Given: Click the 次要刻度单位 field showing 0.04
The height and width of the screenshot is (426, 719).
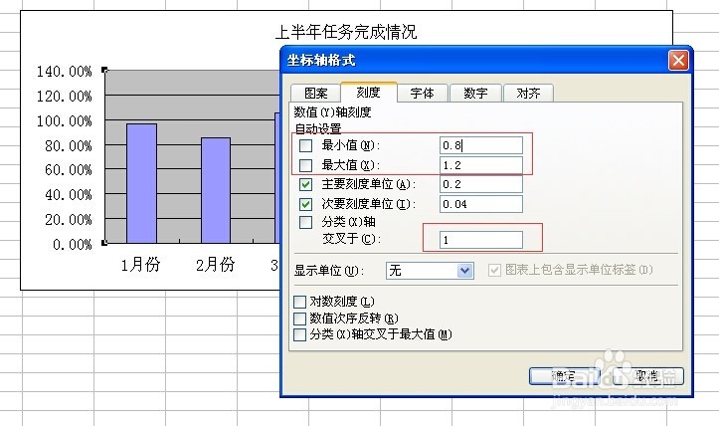Looking at the screenshot, I should [x=481, y=204].
